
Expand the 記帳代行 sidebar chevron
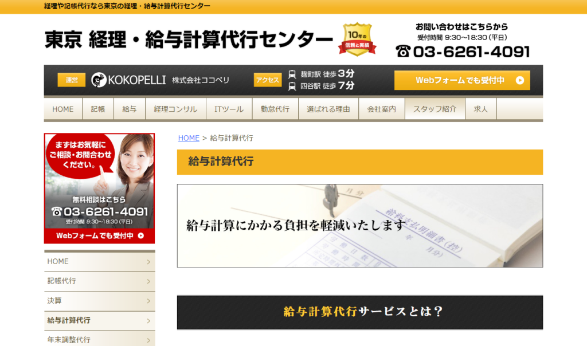tap(148, 281)
